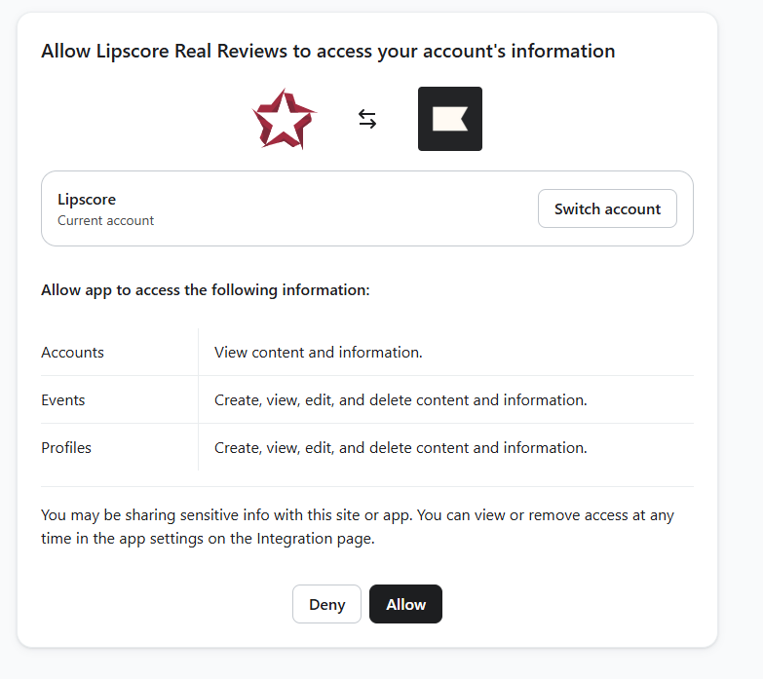Click the Accounts permission label
Viewport: 763px width, 679px height.
[72, 352]
